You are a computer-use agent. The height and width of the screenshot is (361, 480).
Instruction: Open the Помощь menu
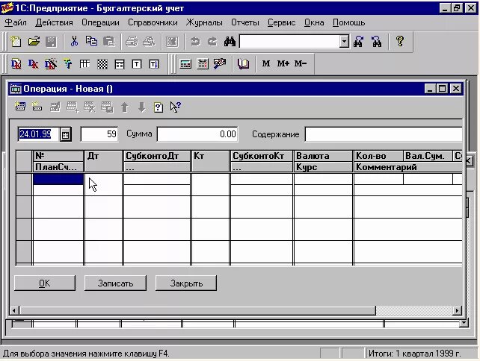(348, 22)
